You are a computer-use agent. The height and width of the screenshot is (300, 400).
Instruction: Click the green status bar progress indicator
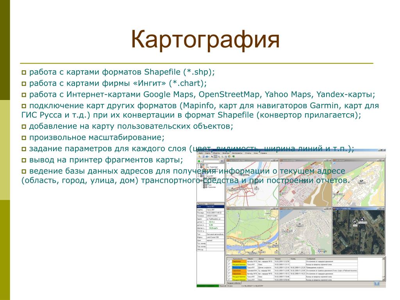coord(208,286)
